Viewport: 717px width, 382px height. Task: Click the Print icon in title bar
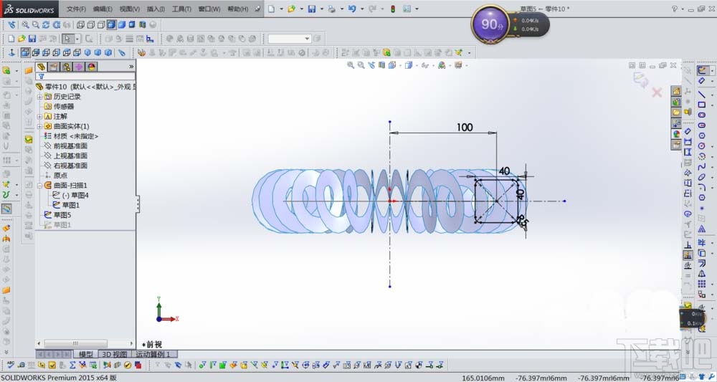point(332,9)
